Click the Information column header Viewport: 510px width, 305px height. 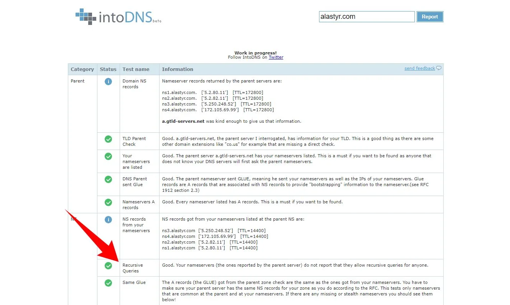pos(178,69)
